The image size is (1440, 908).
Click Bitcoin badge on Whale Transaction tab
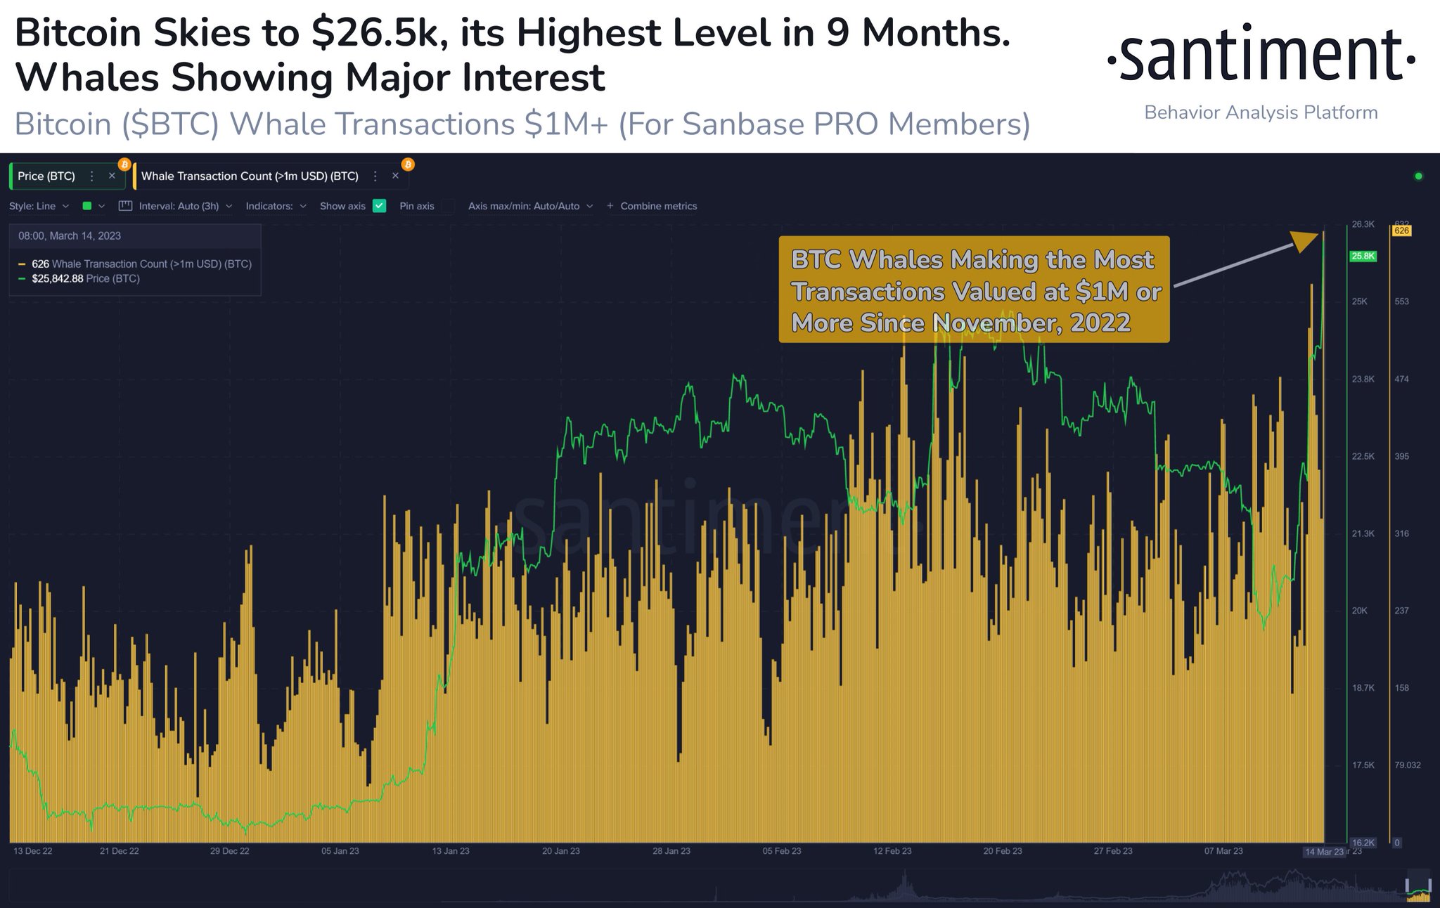click(408, 164)
